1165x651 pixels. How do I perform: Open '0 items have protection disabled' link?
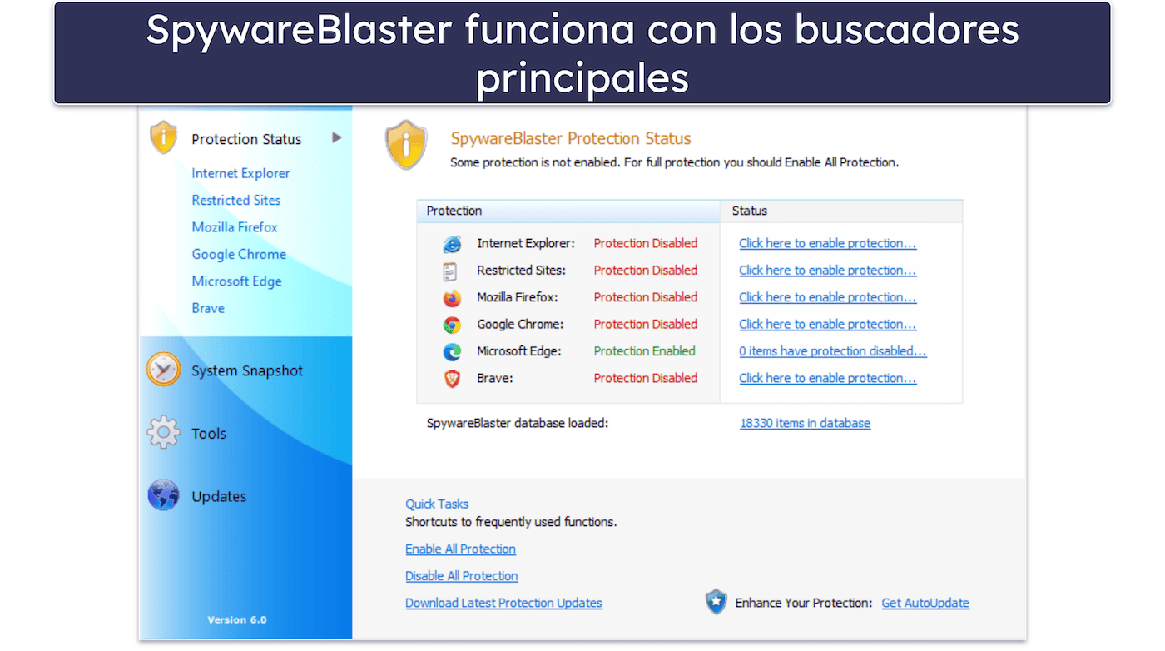point(833,351)
